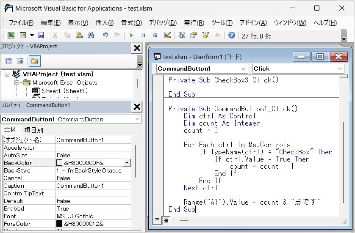Open the ツール(T) menu

click(x=222, y=22)
